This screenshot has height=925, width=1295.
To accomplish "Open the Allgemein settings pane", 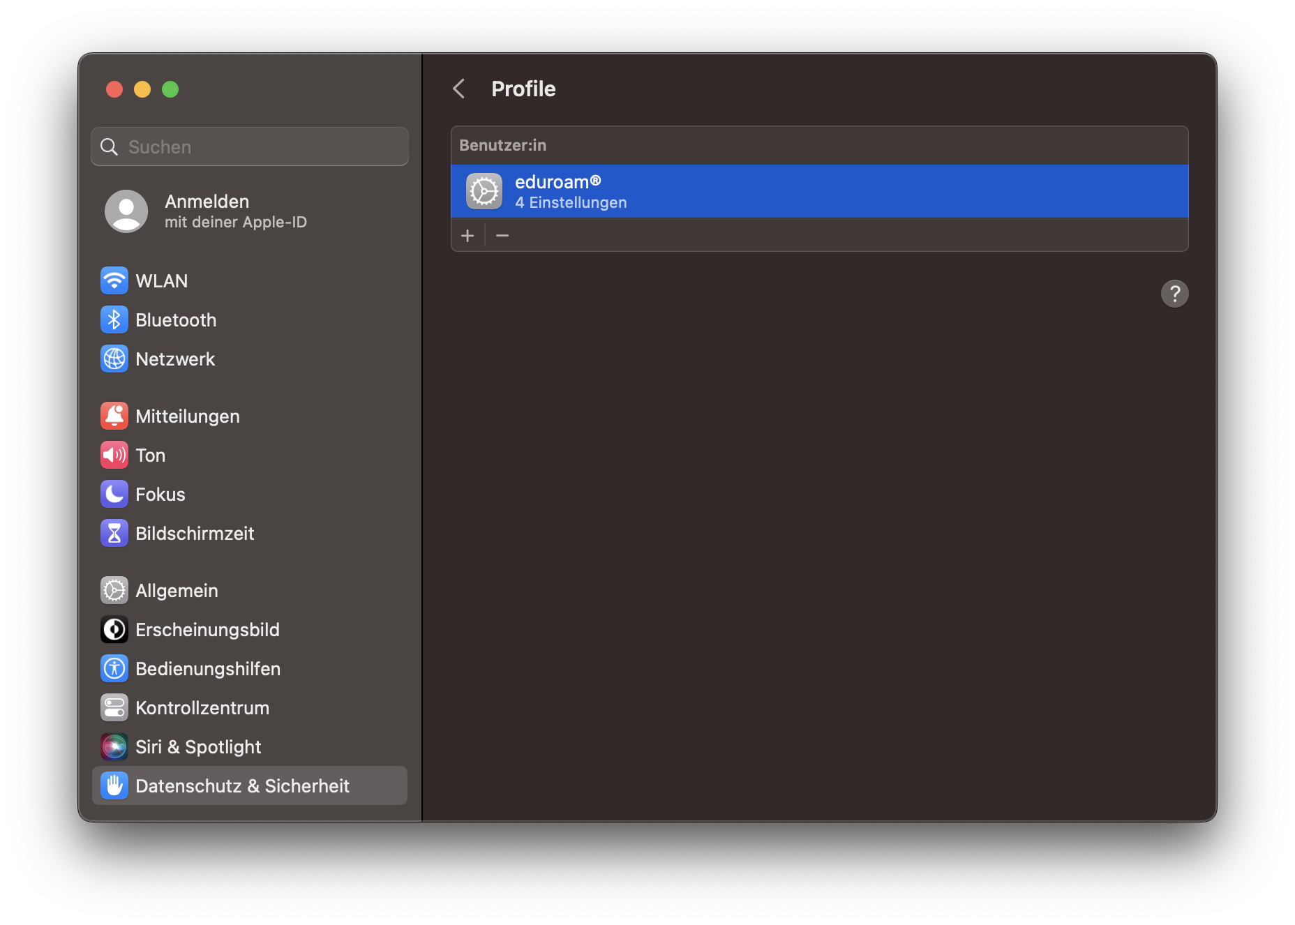I will pyautogui.click(x=177, y=591).
